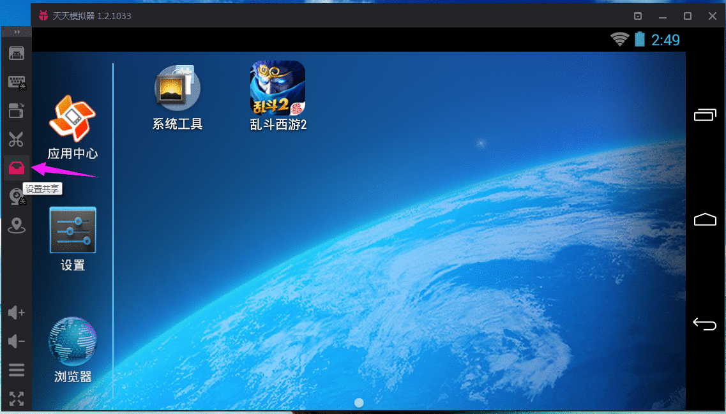Open the 系统工具 app
Viewport: 726px width, 414px height.
(177, 87)
